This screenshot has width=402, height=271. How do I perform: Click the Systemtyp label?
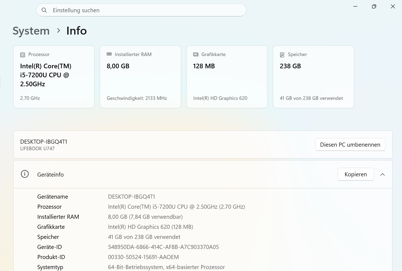[x=50, y=267]
